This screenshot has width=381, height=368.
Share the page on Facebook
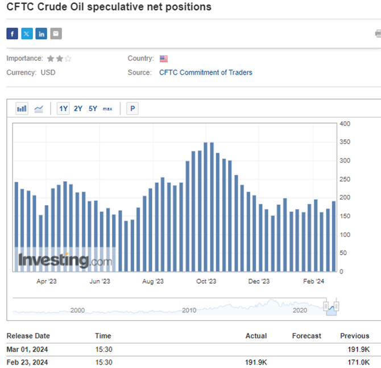(x=12, y=34)
